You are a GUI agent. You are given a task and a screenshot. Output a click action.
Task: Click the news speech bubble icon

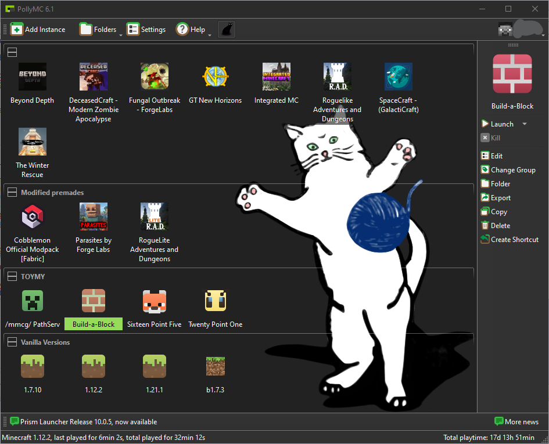15,421
